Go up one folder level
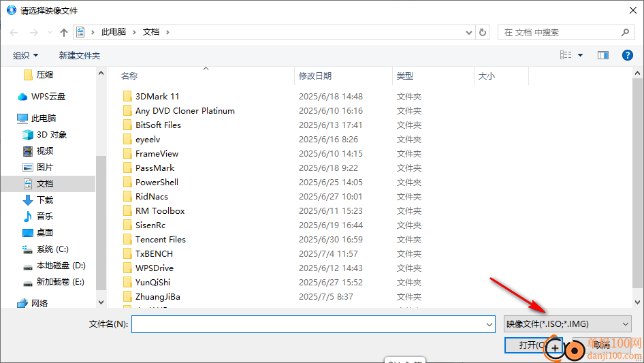The image size is (644, 363). point(64,33)
